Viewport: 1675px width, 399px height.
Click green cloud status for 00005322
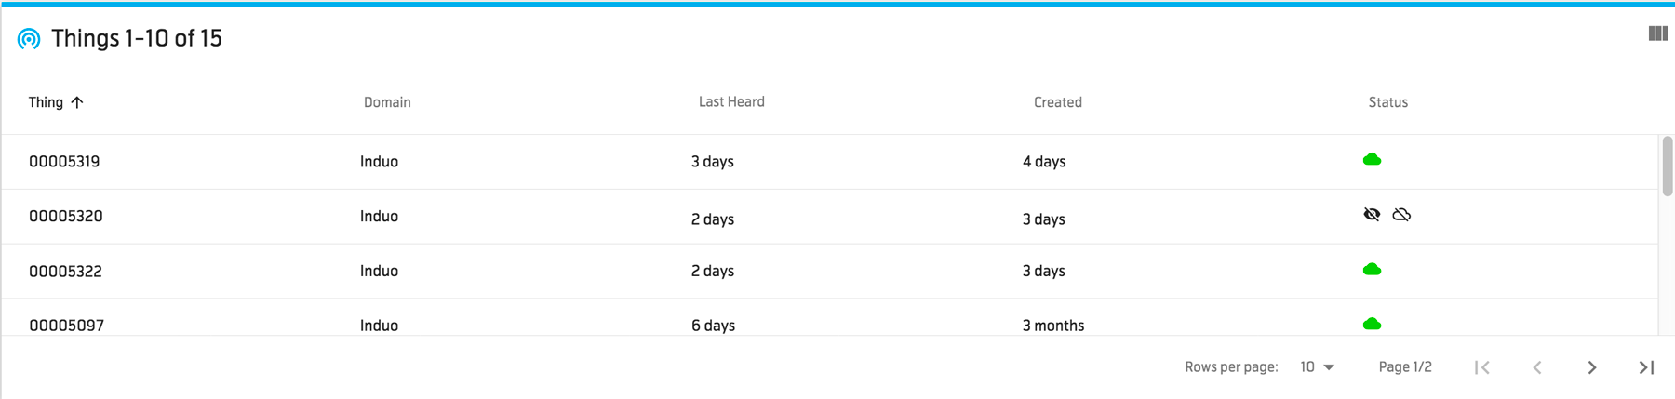1372,270
